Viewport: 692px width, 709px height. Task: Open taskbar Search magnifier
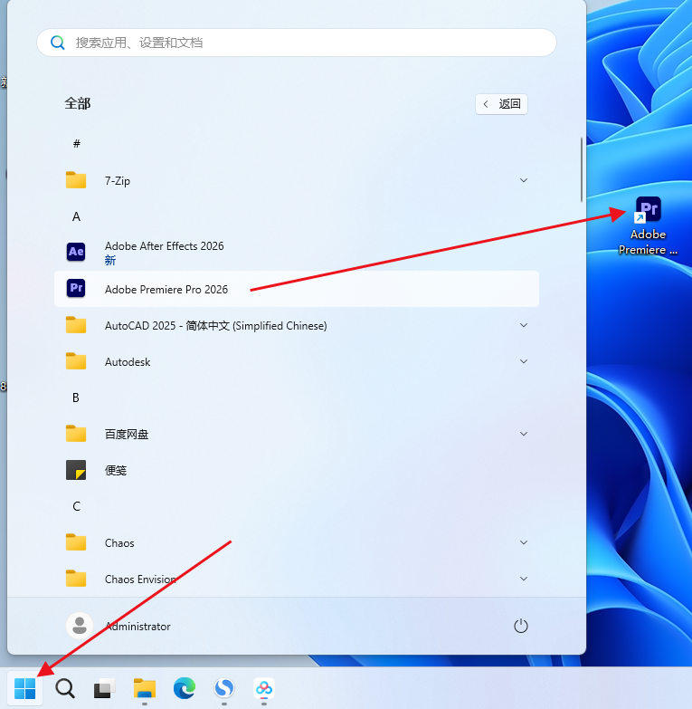(65, 688)
